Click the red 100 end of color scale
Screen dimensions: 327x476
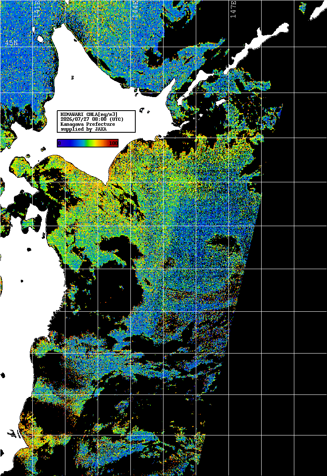(x=114, y=143)
